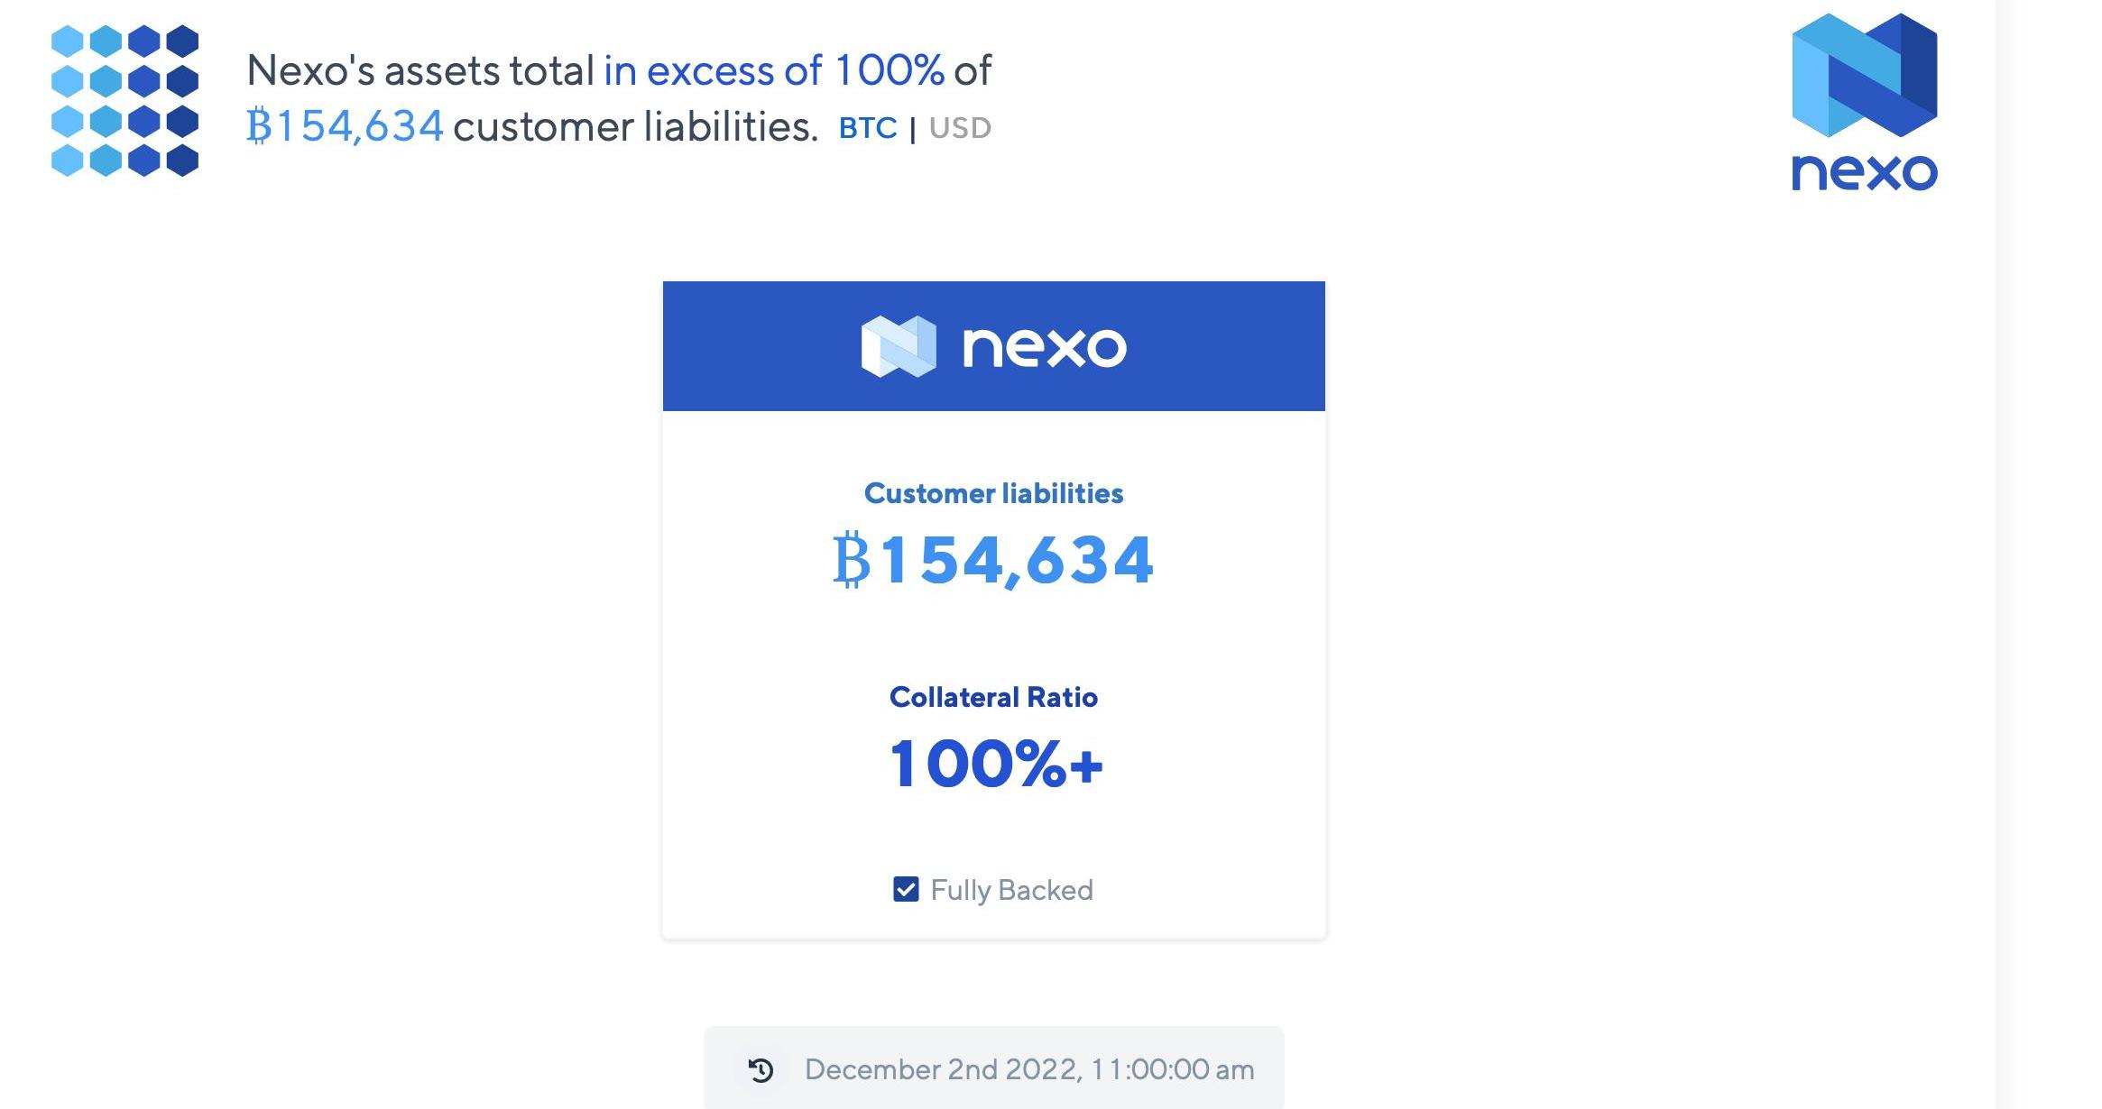This screenshot has width=2102, height=1109.
Task: Click the Bitcoin symbol in the headline
Action: coord(259,126)
